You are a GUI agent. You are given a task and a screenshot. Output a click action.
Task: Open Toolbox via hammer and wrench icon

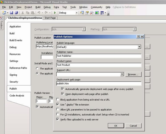92,13
